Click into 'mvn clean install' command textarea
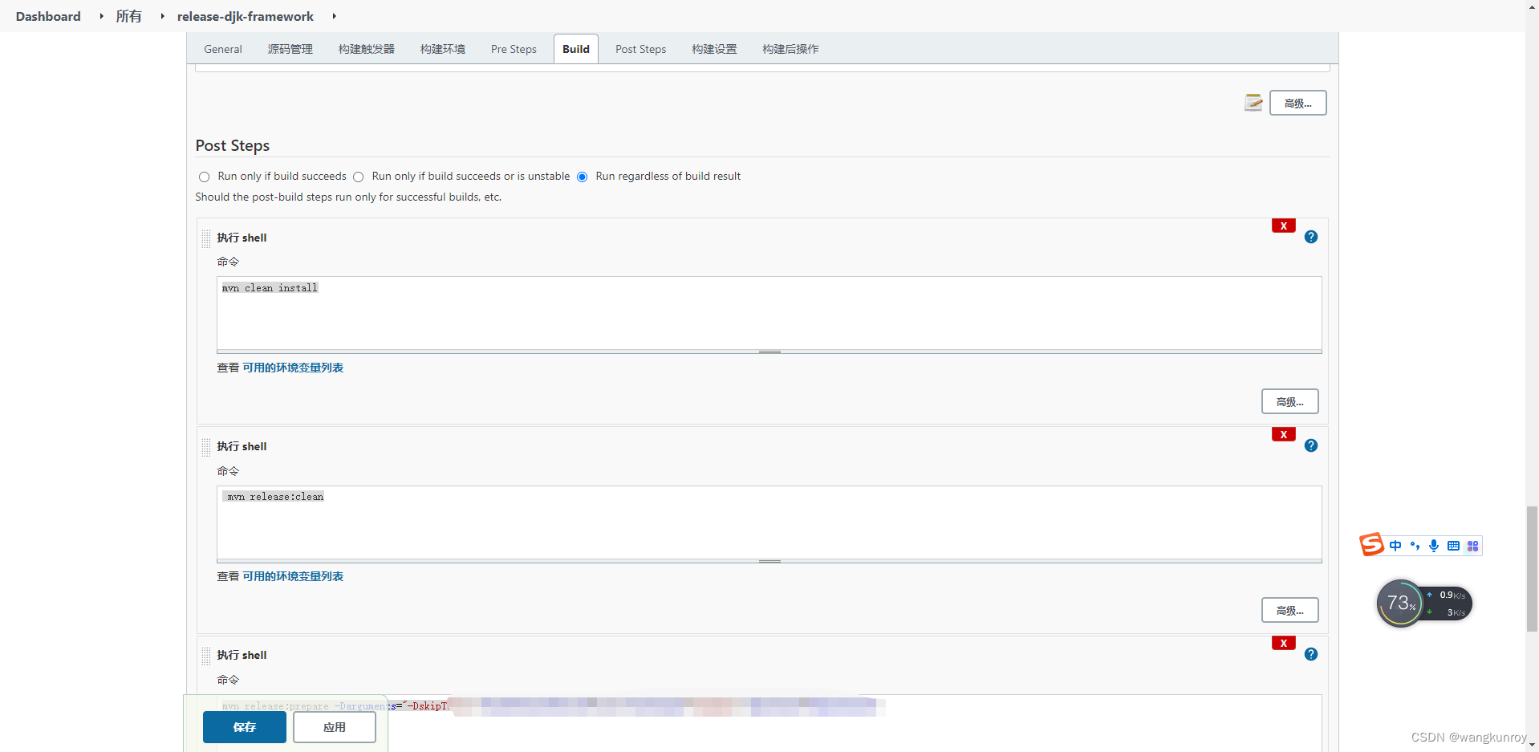This screenshot has width=1539, height=752. (x=769, y=313)
